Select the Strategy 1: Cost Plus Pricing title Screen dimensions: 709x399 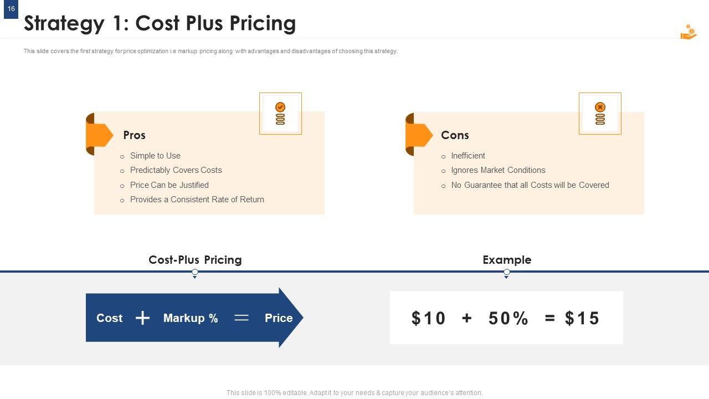(160, 23)
